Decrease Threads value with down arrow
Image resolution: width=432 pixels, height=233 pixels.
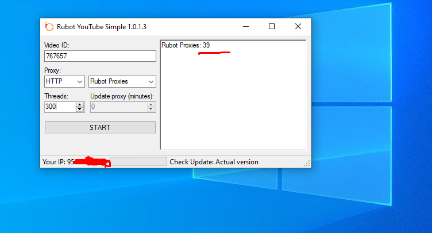(x=80, y=109)
